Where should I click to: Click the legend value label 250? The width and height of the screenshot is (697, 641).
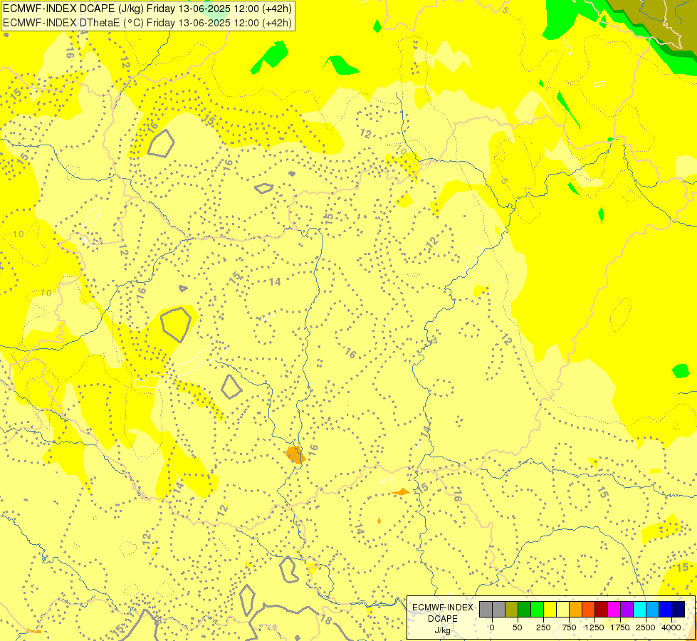(543, 627)
